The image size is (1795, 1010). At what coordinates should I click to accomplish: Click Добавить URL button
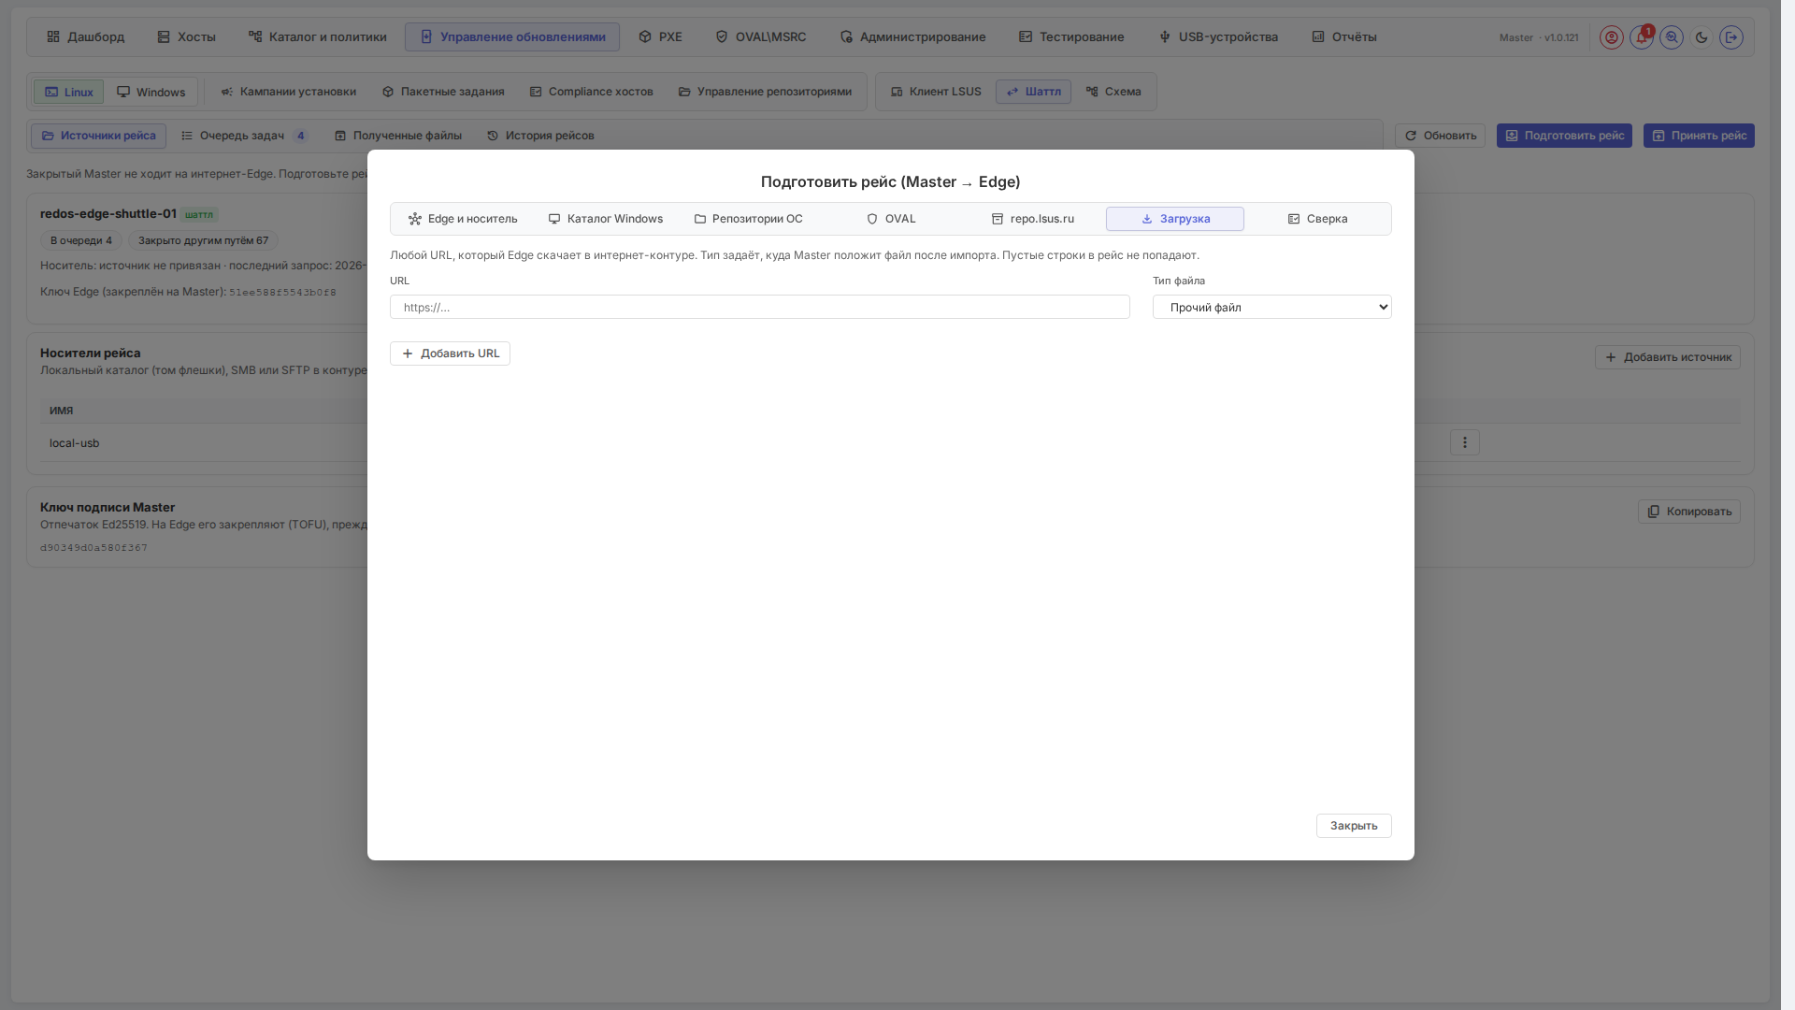pyautogui.click(x=450, y=353)
